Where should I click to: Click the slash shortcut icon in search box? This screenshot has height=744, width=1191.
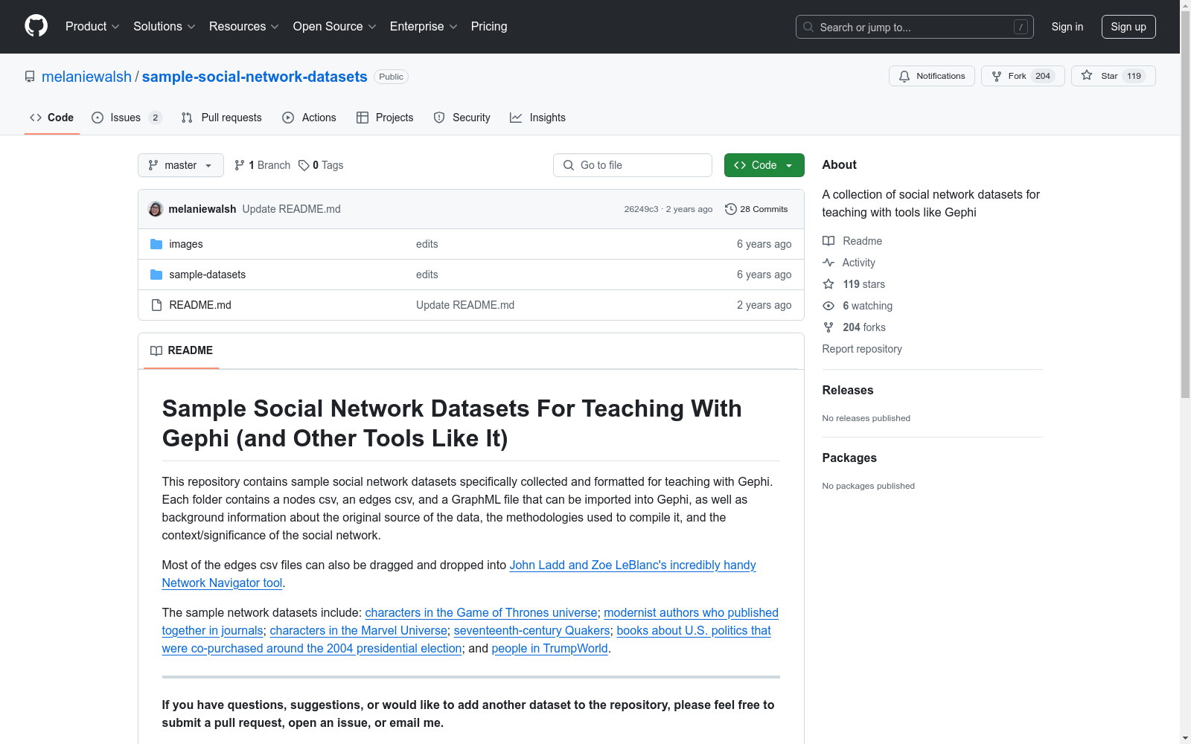point(1021,27)
